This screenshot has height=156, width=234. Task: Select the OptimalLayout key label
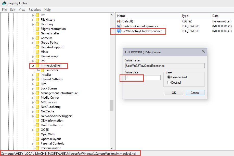(x=51, y=139)
